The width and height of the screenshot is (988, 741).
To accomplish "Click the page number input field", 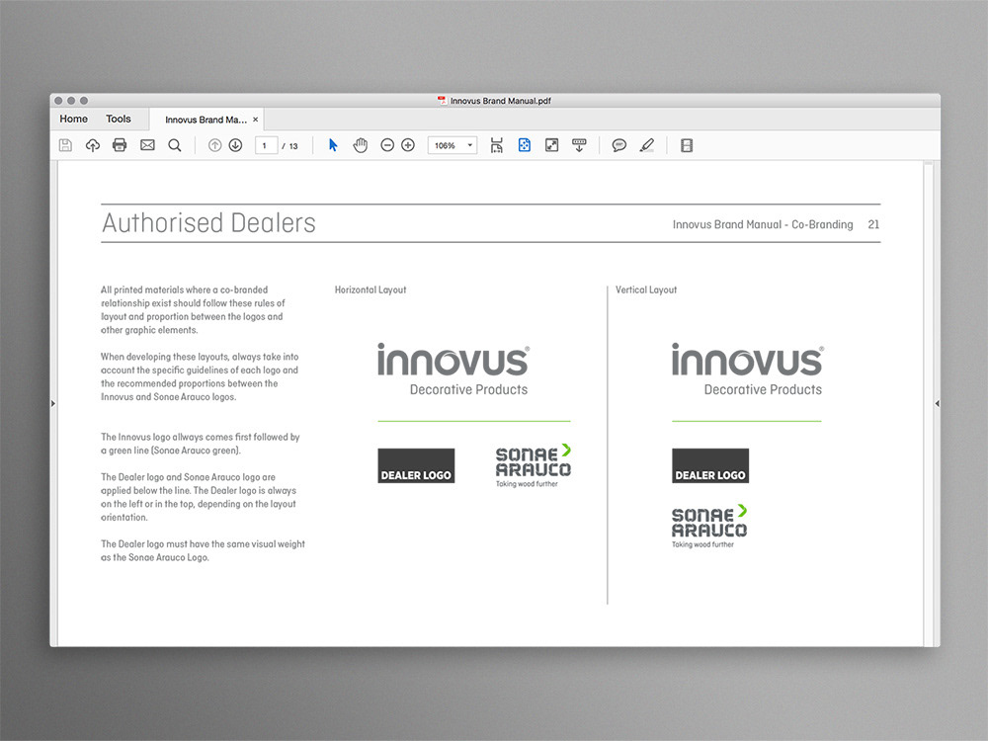I will click(x=266, y=145).
